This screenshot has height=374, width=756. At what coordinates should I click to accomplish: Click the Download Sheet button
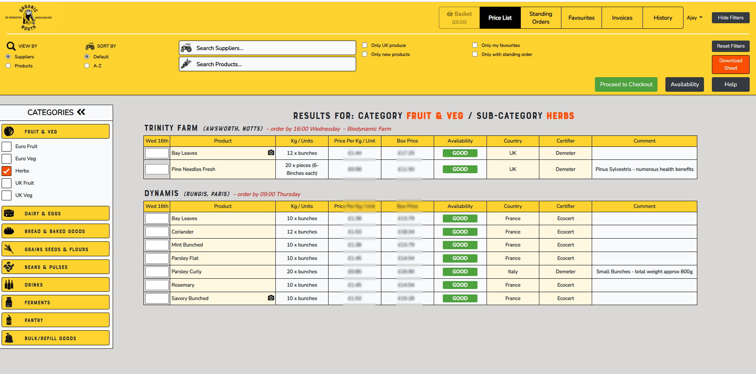coord(730,64)
